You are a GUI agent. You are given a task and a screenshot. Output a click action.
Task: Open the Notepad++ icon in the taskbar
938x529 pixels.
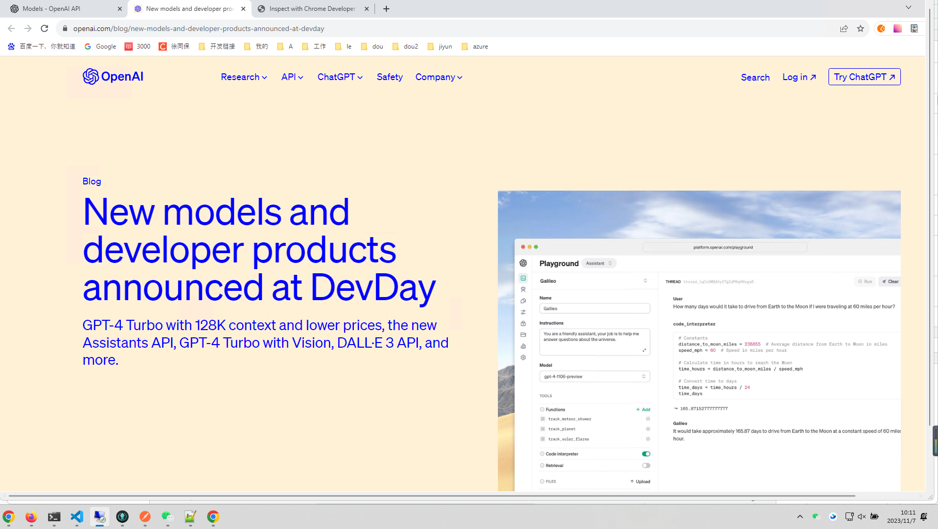tap(191, 517)
